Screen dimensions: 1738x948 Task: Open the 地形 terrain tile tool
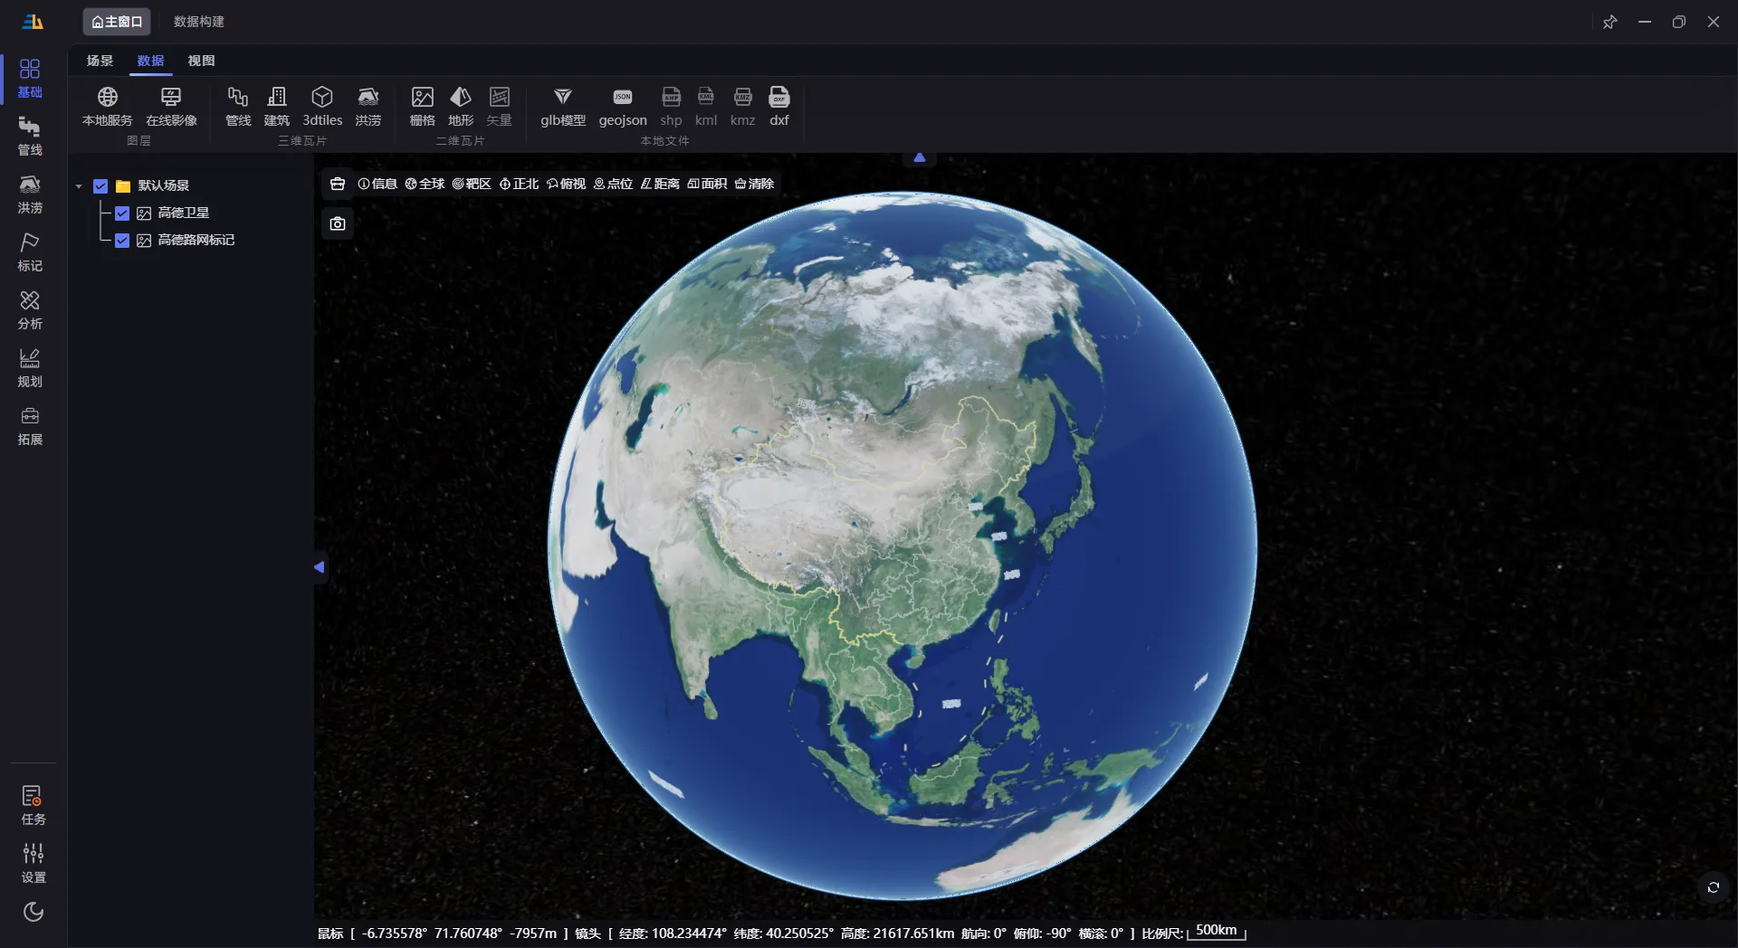(461, 98)
